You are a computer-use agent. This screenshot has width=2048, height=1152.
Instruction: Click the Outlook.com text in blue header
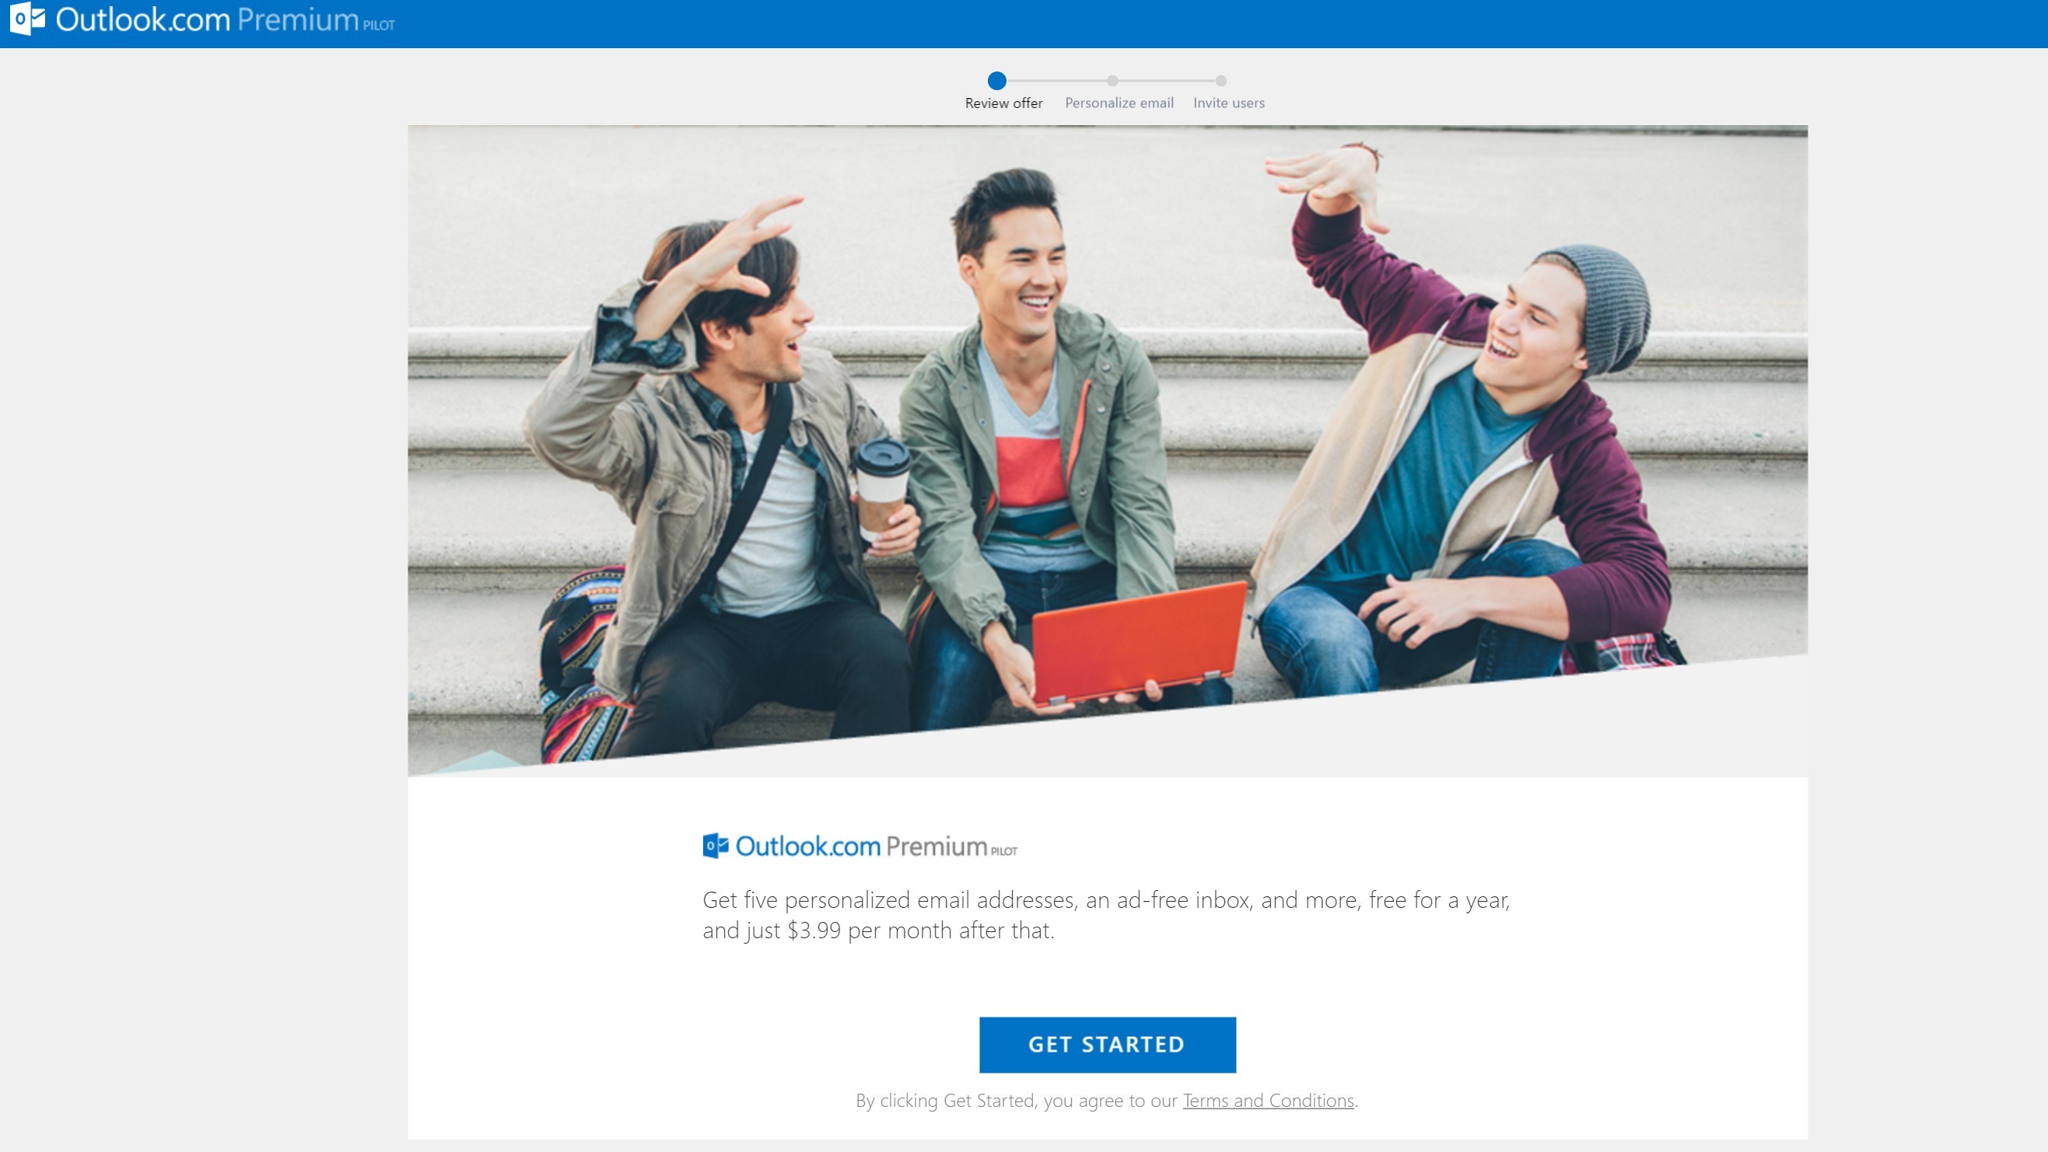coord(143,20)
